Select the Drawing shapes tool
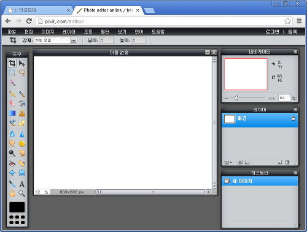The width and height of the screenshot is (307, 232). pyautogui.click(x=22, y=123)
